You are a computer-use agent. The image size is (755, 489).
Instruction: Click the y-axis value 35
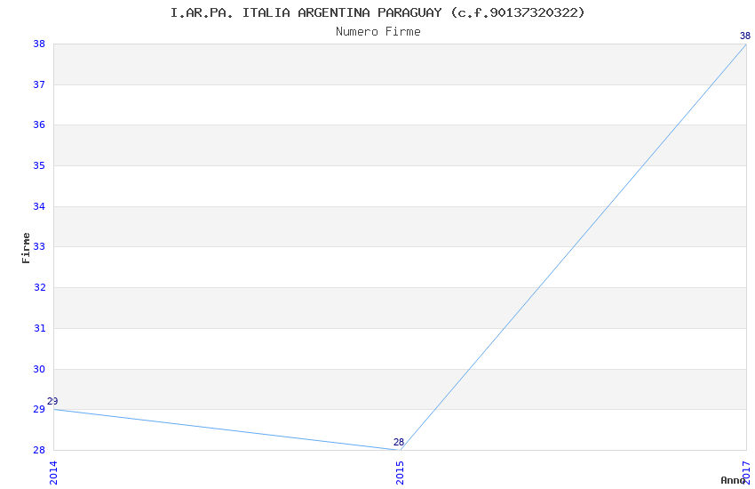coord(39,165)
